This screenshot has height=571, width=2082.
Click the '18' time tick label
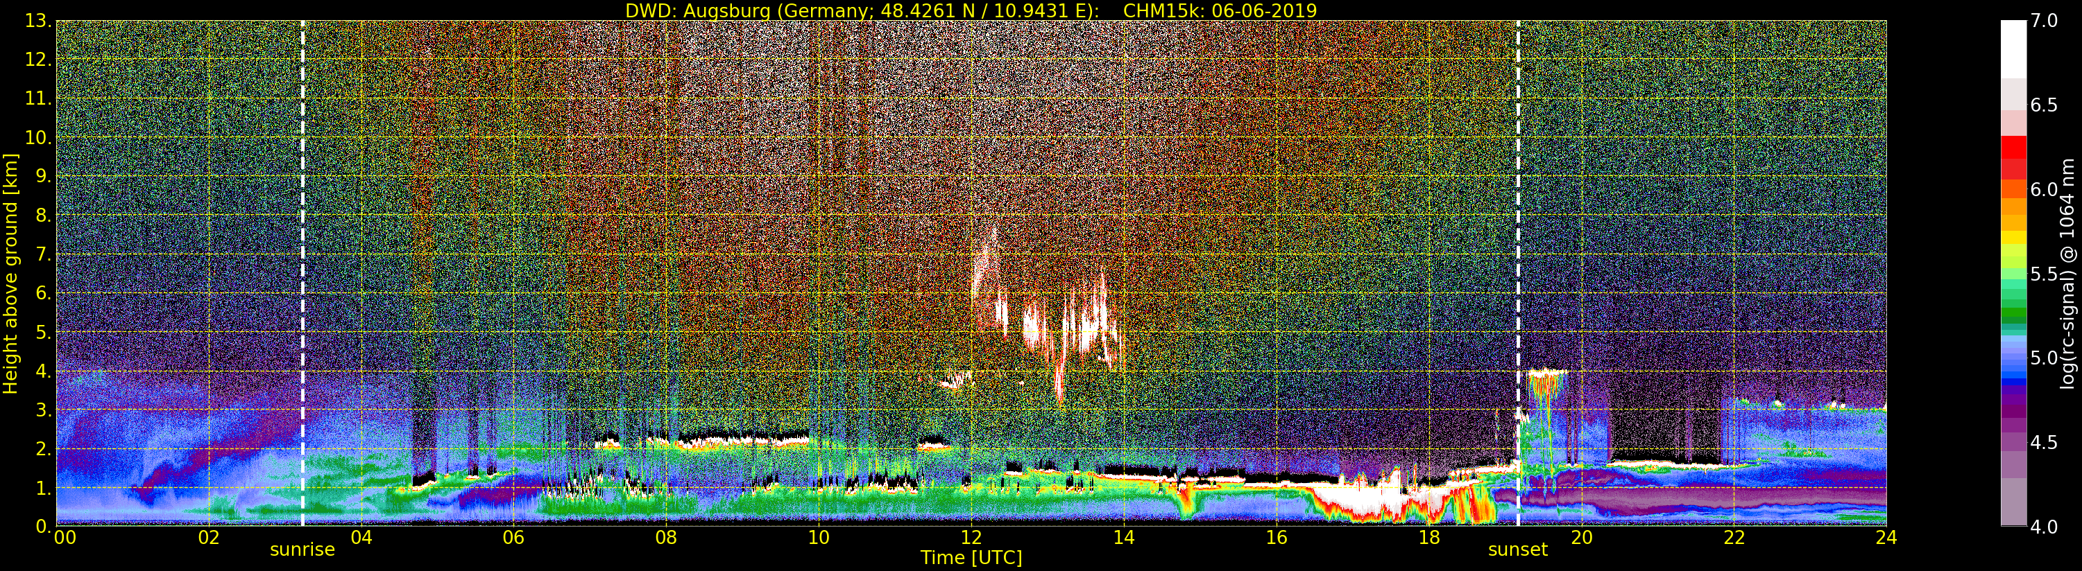tap(1428, 537)
